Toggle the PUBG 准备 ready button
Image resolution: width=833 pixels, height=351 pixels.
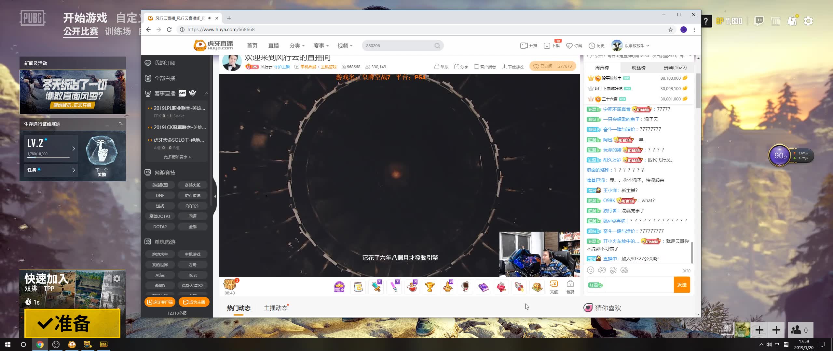72,323
